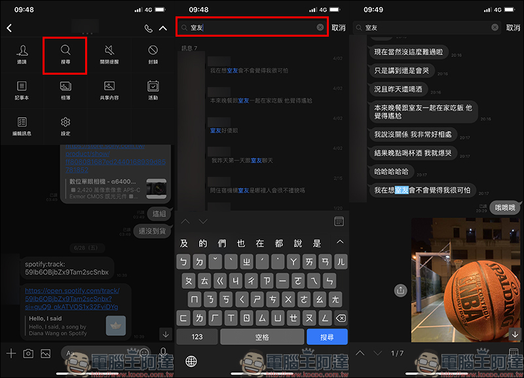The height and width of the screenshot is (378, 524).
Task: Open 活動 (events) calendar item
Action: (x=153, y=90)
